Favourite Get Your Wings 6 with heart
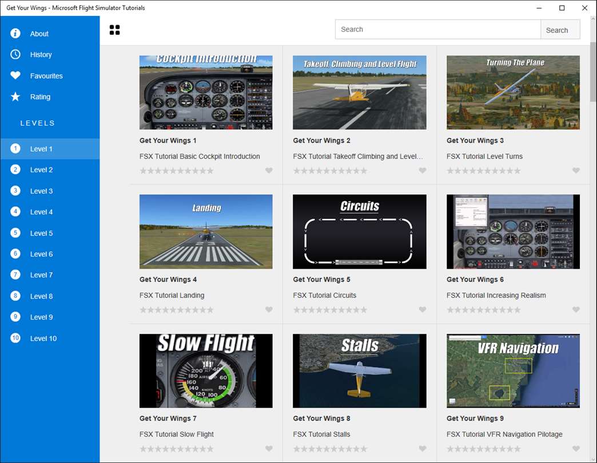This screenshot has height=463, width=597. [x=576, y=309]
